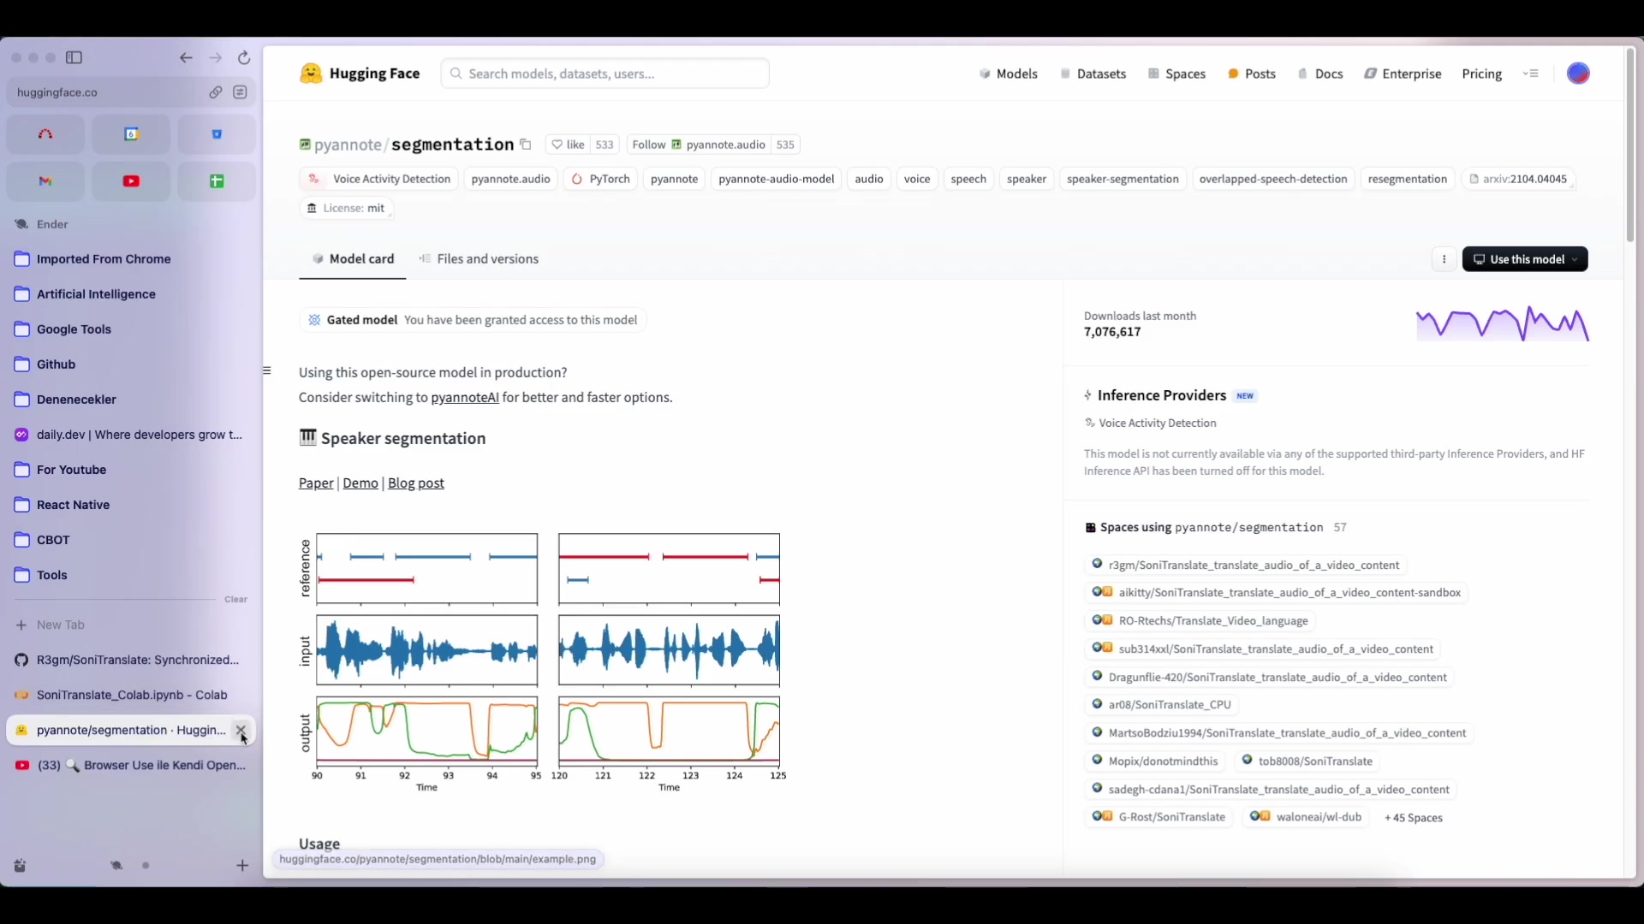Open the Pricing nav link

[x=1482, y=74]
